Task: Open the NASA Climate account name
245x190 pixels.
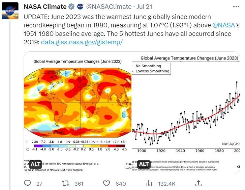Action: [45, 7]
